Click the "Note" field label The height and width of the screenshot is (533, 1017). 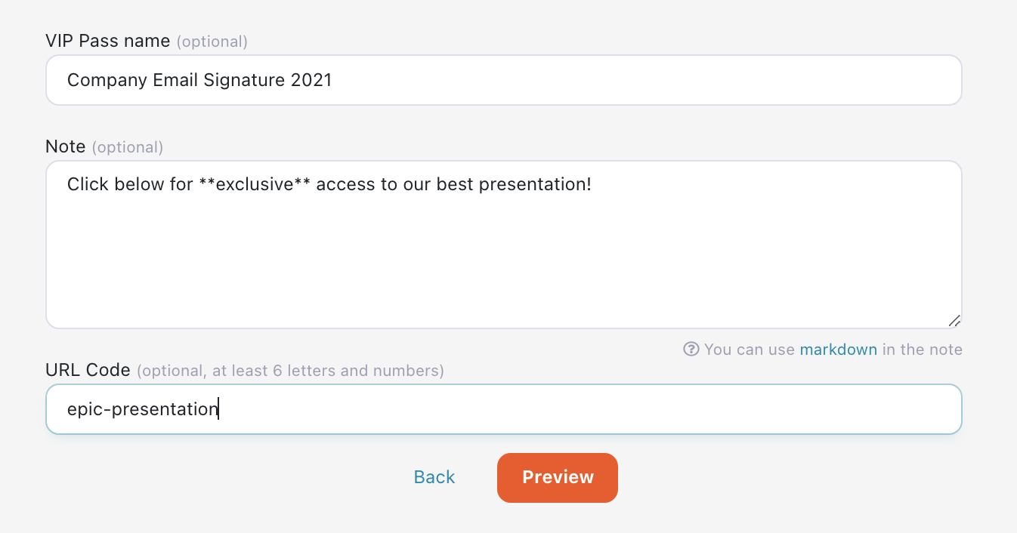pos(66,146)
